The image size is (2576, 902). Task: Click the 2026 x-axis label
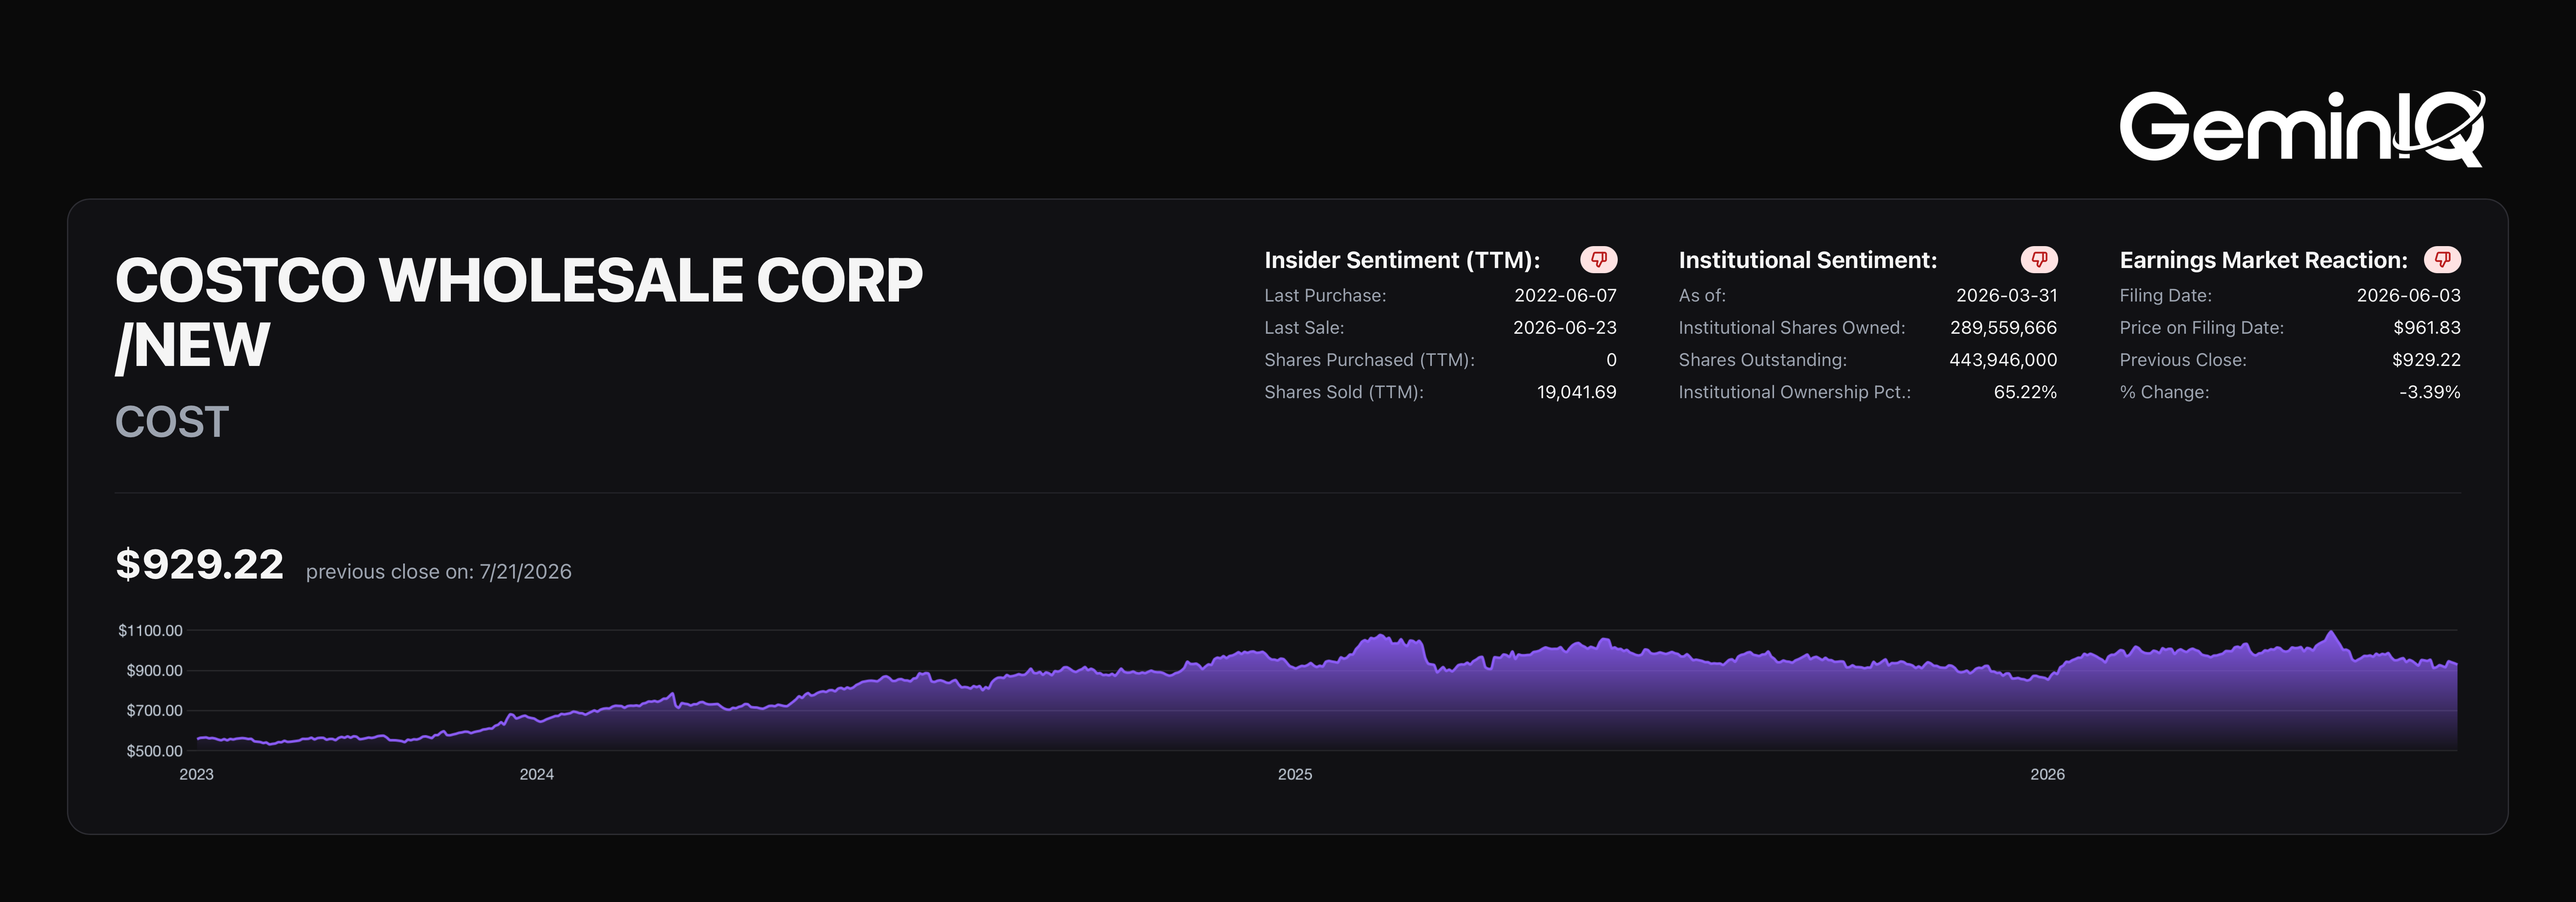pos(2047,774)
